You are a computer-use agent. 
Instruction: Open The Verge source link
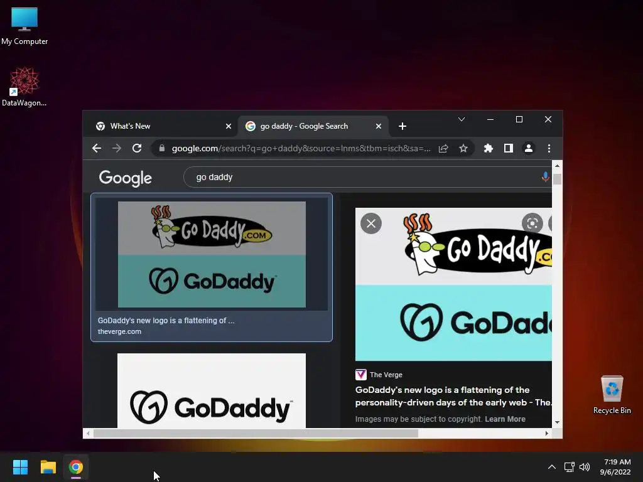coord(379,375)
